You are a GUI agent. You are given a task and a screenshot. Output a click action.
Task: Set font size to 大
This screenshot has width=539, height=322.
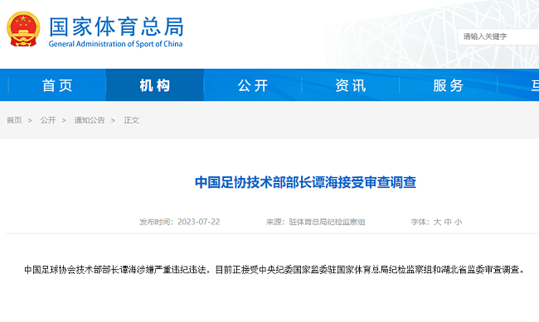tap(437, 222)
